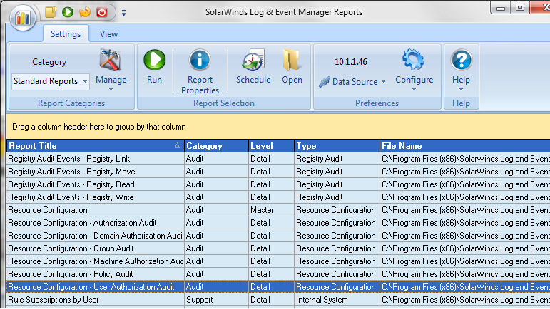Select the Registry Audit Events - Registry Move row

point(278,172)
